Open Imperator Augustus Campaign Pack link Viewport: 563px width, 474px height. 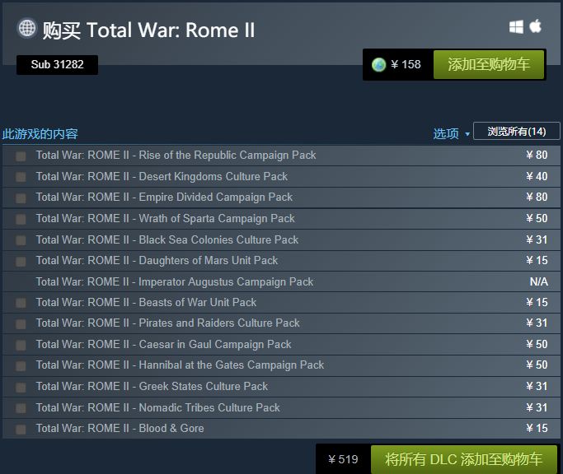coord(175,281)
